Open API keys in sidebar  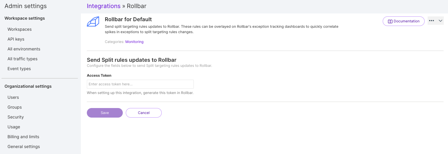click(16, 39)
